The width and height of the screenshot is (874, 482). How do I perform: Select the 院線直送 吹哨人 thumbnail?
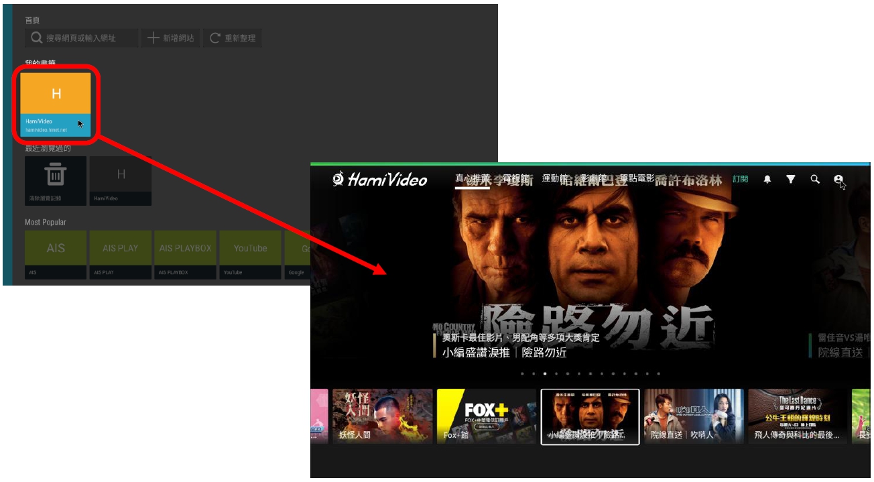tap(694, 416)
